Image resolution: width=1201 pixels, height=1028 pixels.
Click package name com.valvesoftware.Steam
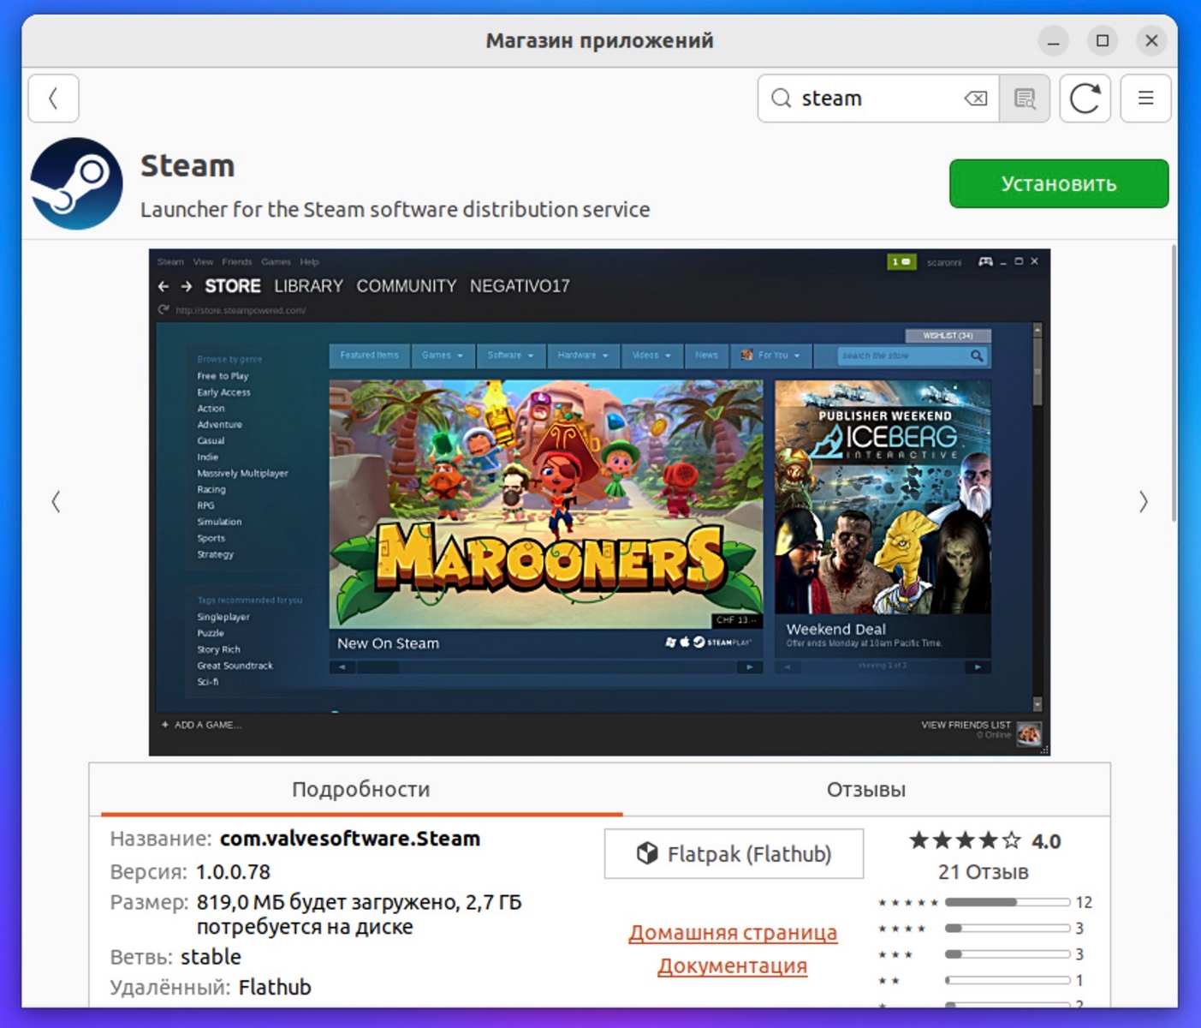pos(350,839)
